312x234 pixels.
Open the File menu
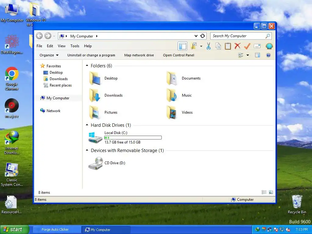pos(39,46)
